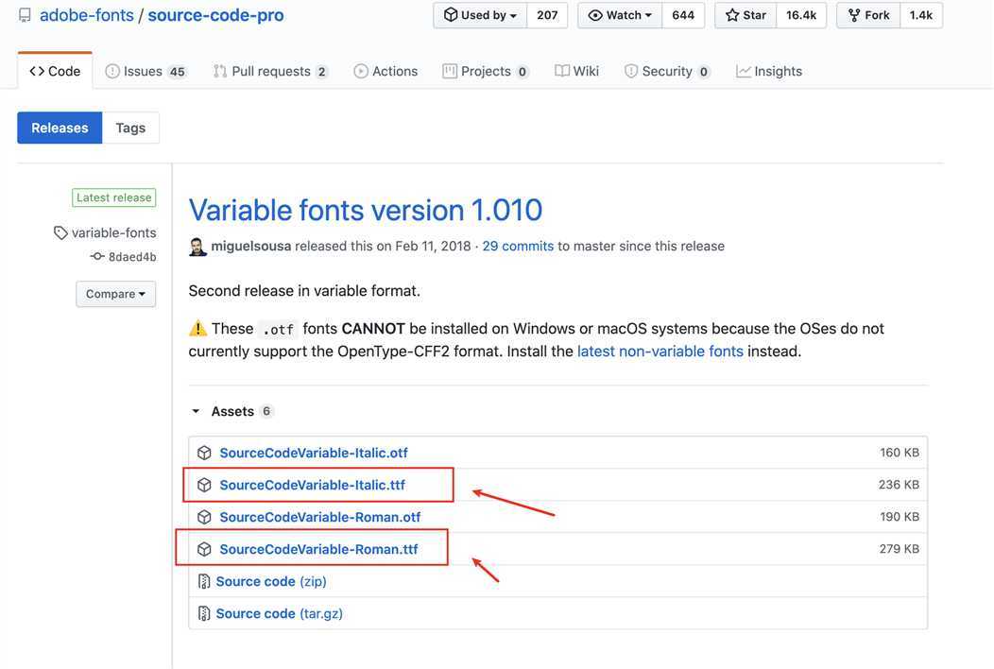The width and height of the screenshot is (994, 669).
Task: Open the Insights tab
Action: point(769,71)
